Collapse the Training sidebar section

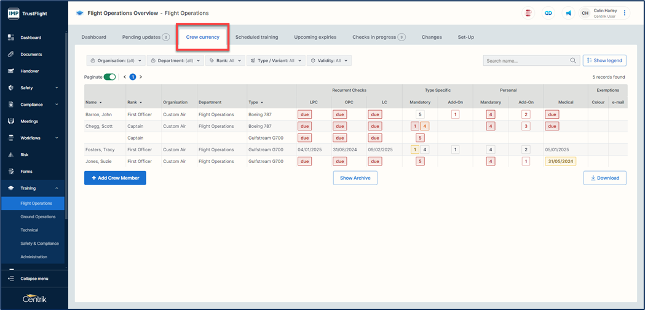(x=57, y=188)
